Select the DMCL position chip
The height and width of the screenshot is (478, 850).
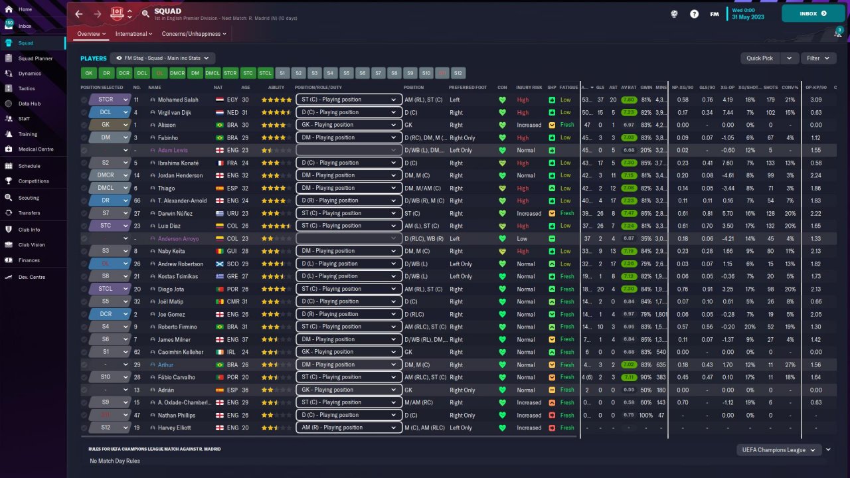click(x=212, y=73)
